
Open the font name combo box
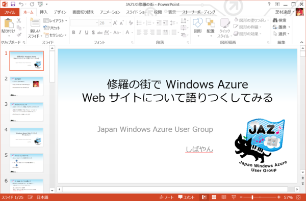coord(84,23)
